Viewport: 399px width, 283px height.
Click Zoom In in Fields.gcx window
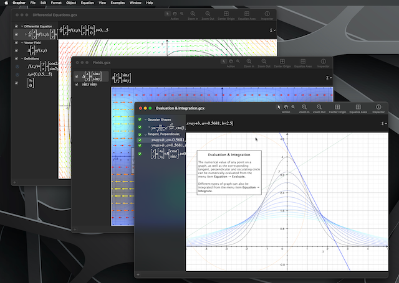tap(249, 63)
